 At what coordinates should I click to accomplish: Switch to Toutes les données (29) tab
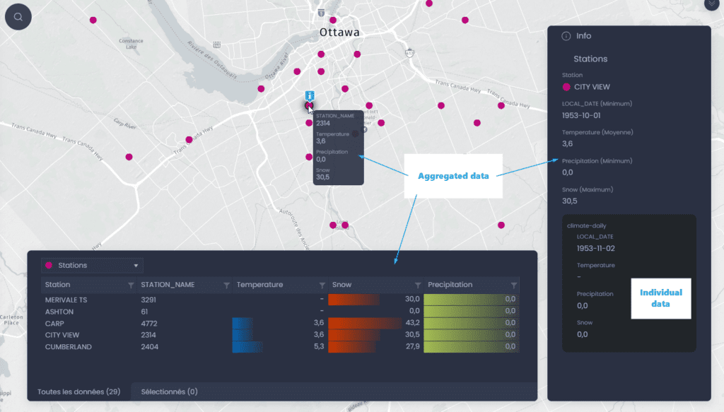(x=79, y=392)
